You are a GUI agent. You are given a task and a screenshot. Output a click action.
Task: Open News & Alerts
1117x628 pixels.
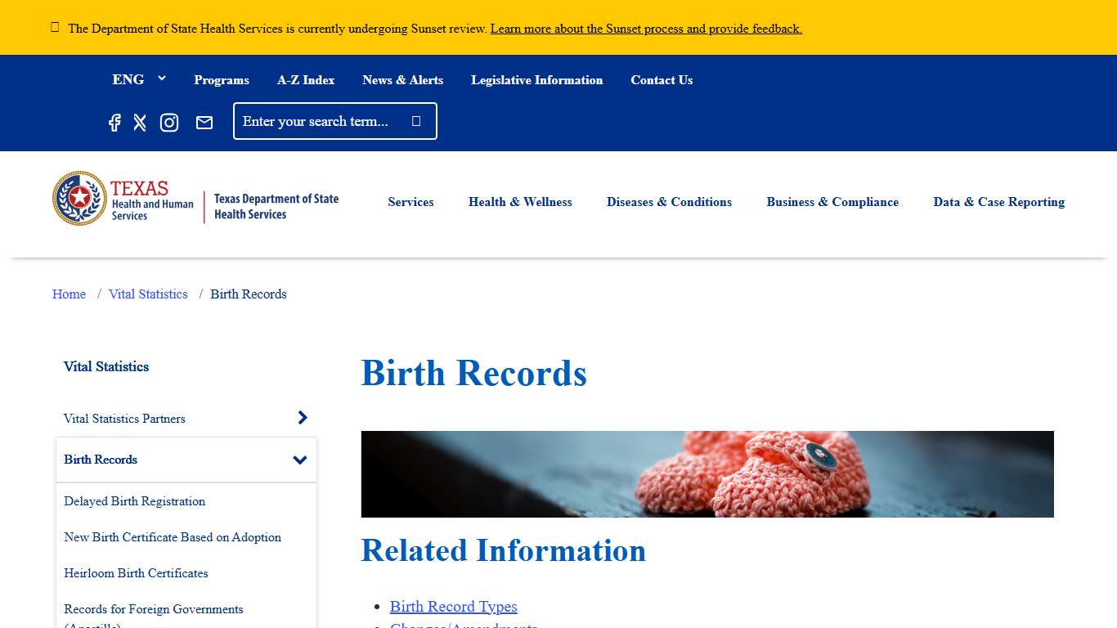tap(402, 79)
